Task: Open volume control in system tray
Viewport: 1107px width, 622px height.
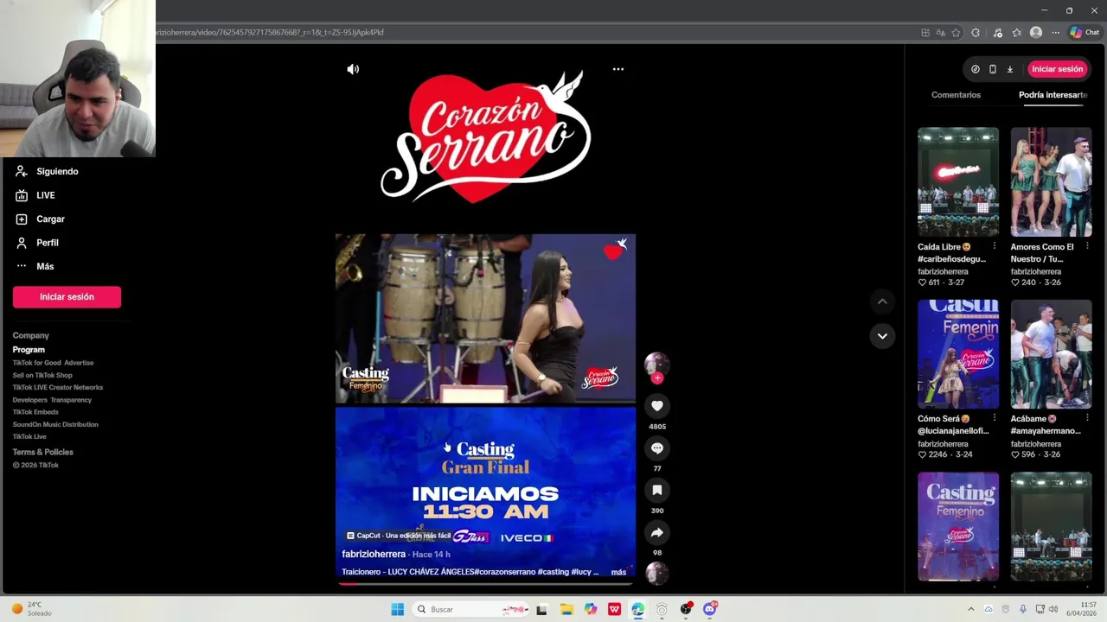Action: 1053,609
